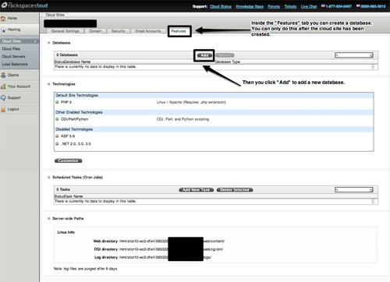Open the Tickets link
This screenshot has width=390, height=282.
(290, 6)
